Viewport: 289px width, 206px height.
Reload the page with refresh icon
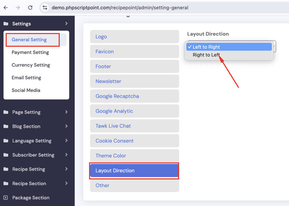click(x=30, y=8)
